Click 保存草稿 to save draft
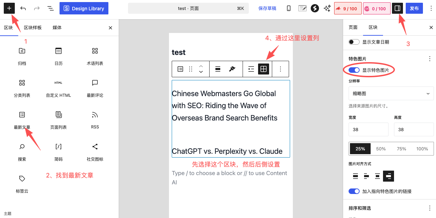 coord(267,8)
